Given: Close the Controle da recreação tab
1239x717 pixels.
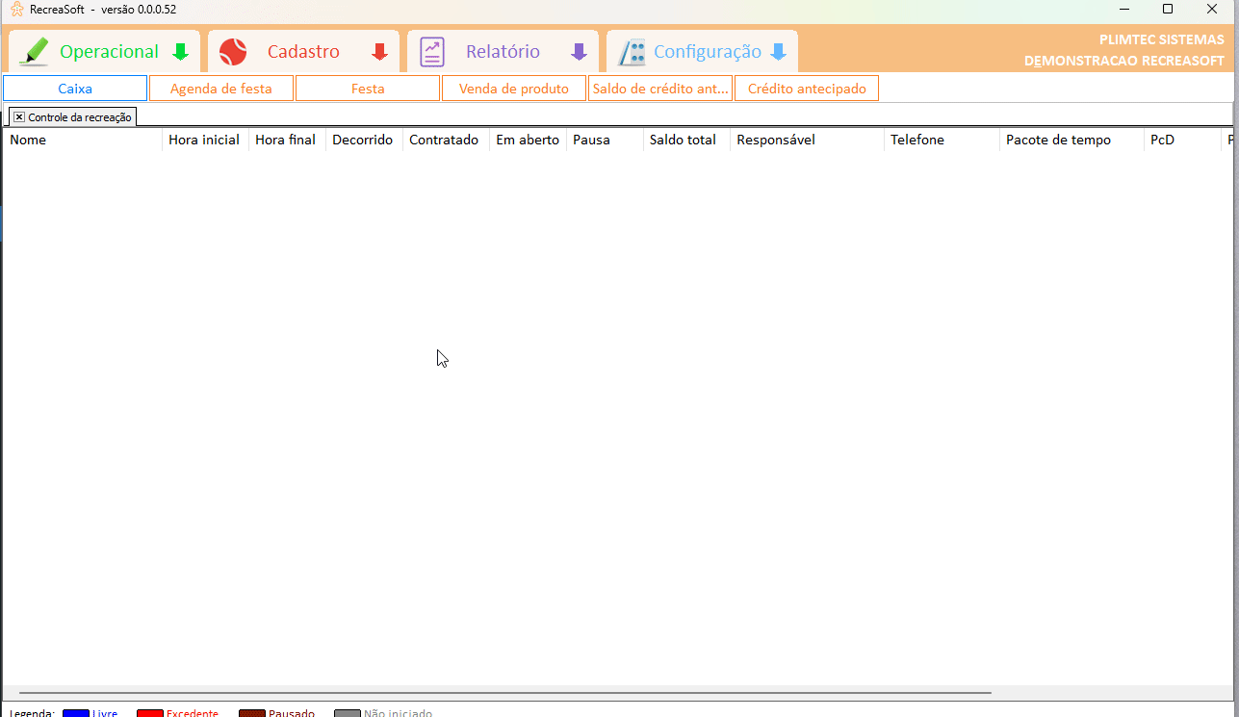Looking at the screenshot, I should point(19,116).
